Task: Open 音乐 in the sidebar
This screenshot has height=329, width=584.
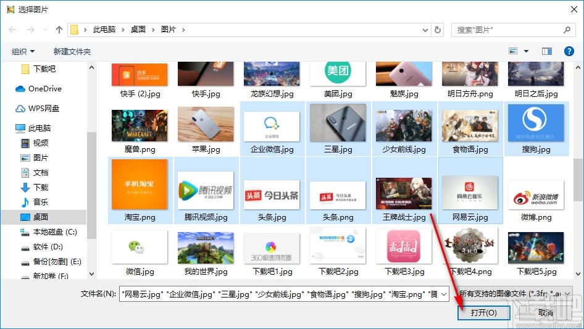Action: coord(35,202)
